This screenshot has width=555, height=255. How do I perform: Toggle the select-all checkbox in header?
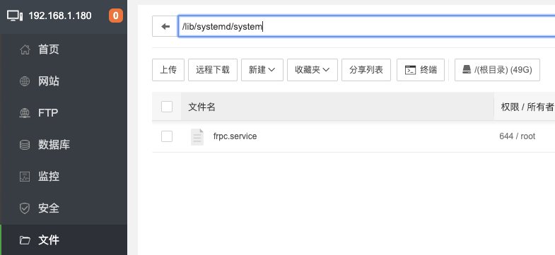(x=167, y=107)
